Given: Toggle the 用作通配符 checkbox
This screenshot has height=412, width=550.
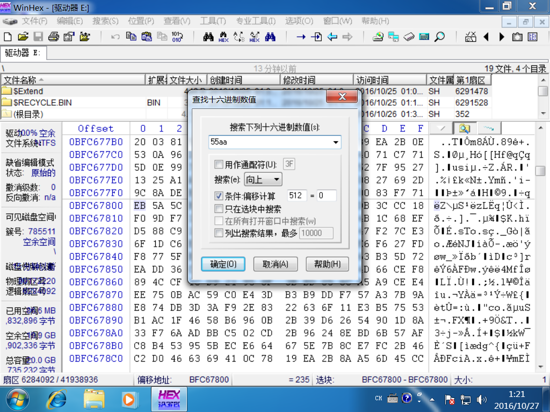Looking at the screenshot, I should pyautogui.click(x=219, y=164).
